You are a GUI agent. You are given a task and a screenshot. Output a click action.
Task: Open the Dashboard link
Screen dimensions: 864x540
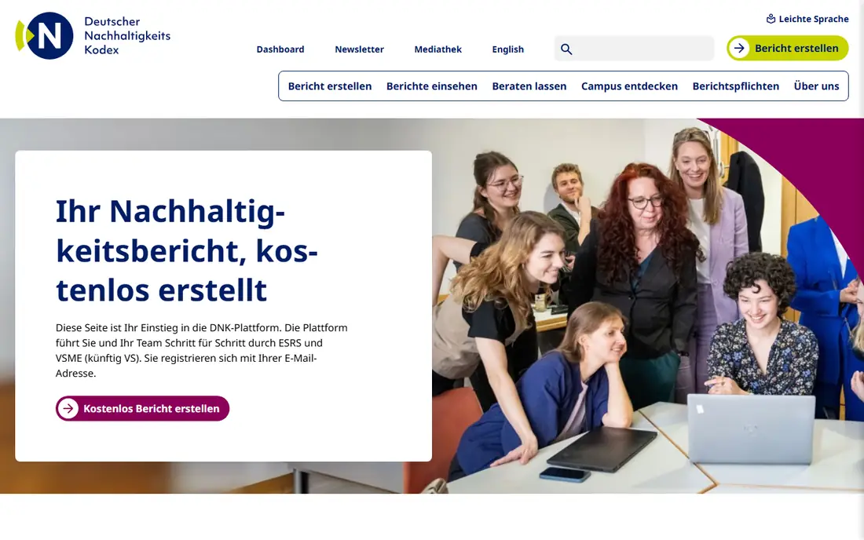click(280, 49)
